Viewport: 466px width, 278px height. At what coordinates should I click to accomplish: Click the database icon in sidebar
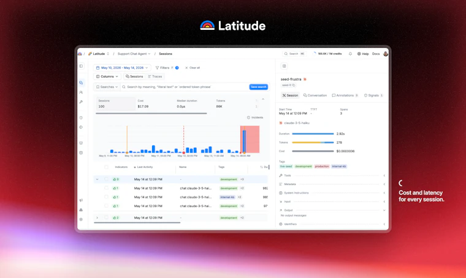coord(81,153)
